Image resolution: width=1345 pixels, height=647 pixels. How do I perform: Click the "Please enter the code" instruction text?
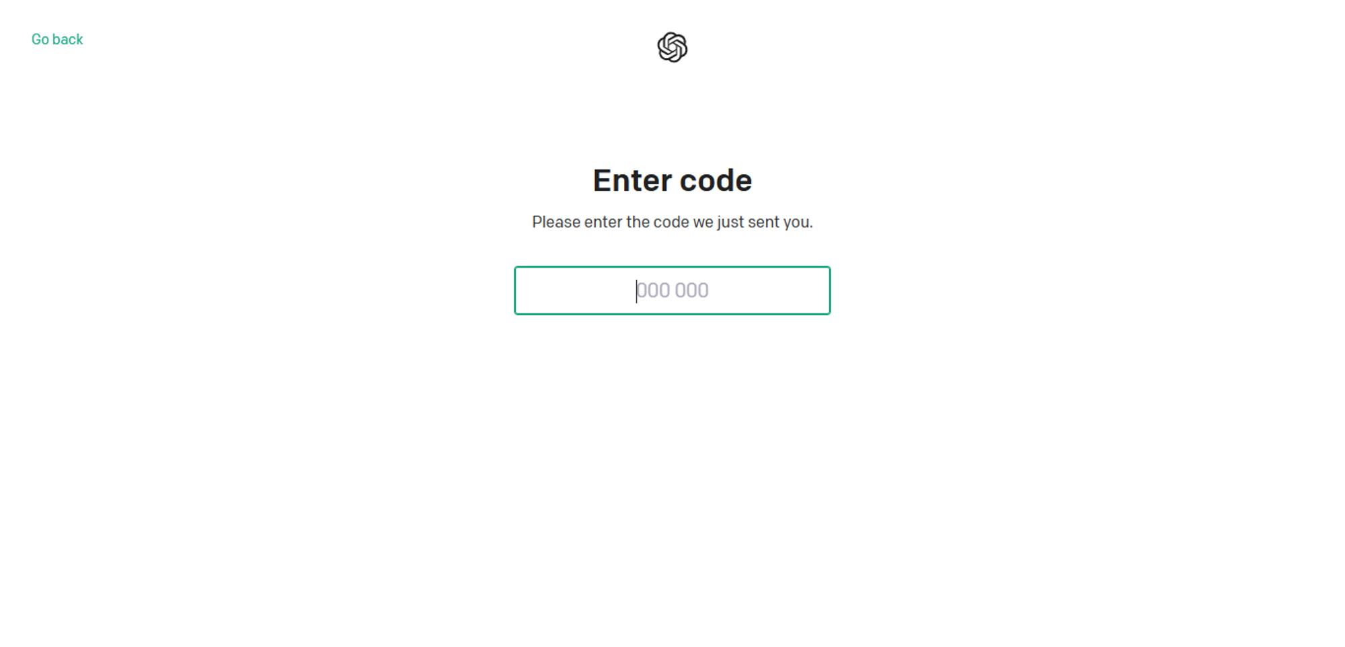(672, 222)
